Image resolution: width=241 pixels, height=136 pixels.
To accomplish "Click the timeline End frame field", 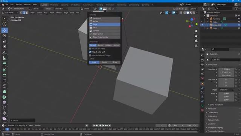I will [x=192, y=125].
